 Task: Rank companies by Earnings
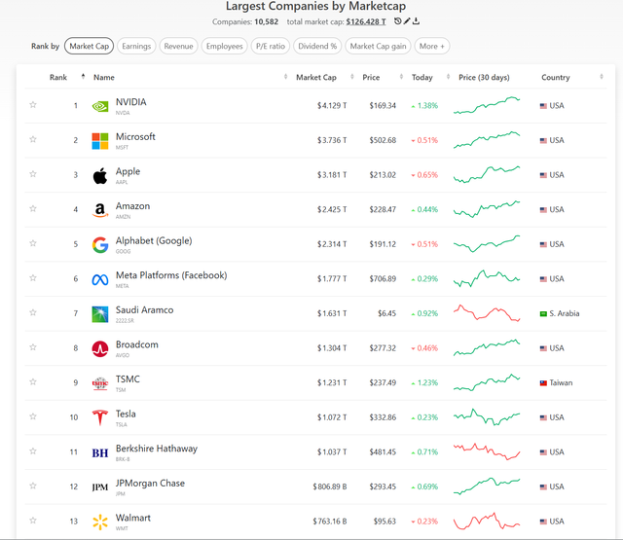click(x=136, y=46)
